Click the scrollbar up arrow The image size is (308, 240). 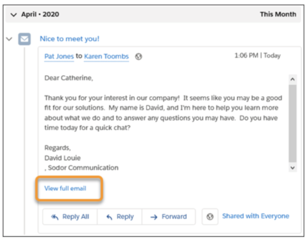[x=292, y=79]
